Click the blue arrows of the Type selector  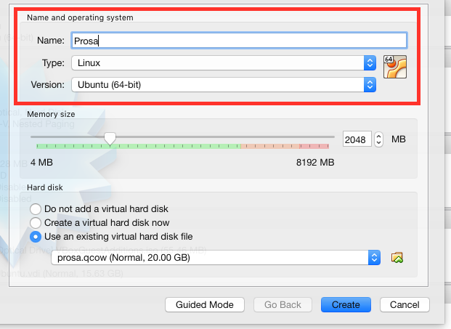[x=370, y=62]
